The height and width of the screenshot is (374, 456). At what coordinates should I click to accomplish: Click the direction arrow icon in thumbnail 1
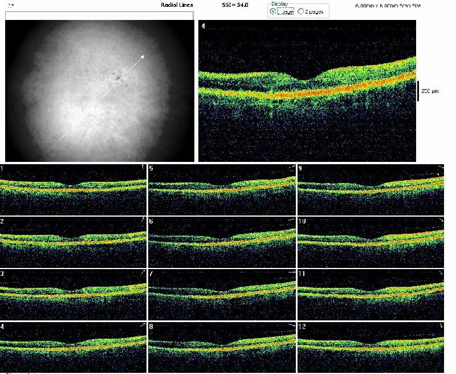pyautogui.click(x=142, y=167)
